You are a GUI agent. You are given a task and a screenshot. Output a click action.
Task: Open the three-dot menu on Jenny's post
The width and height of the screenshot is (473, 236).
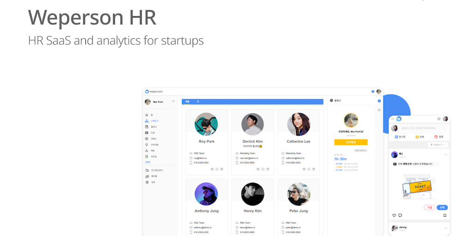[445, 228]
